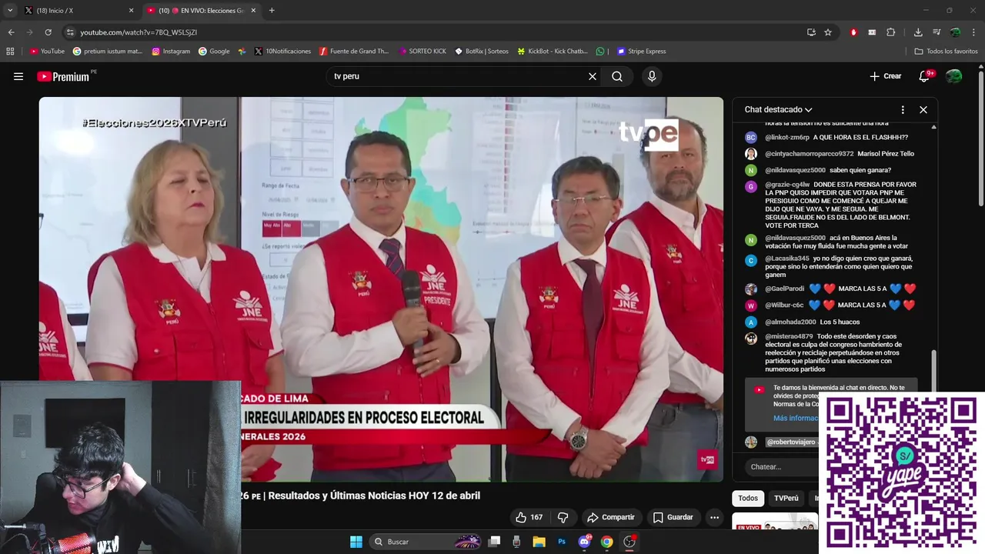
Task: Close the live chat panel
Action: (x=923, y=109)
